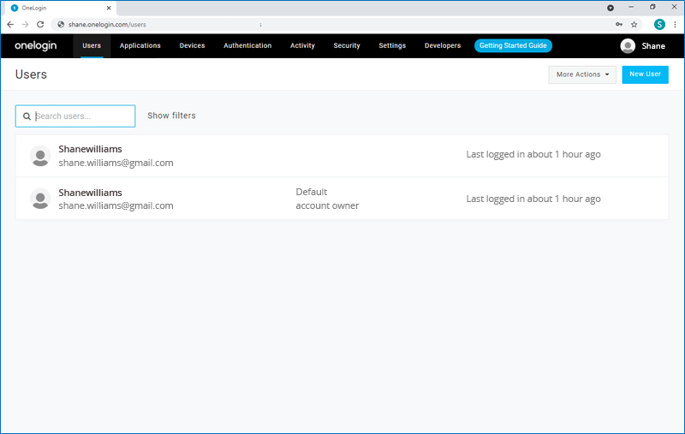Open the Getting Started Guide
The width and height of the screenshot is (685, 434).
pyautogui.click(x=513, y=45)
